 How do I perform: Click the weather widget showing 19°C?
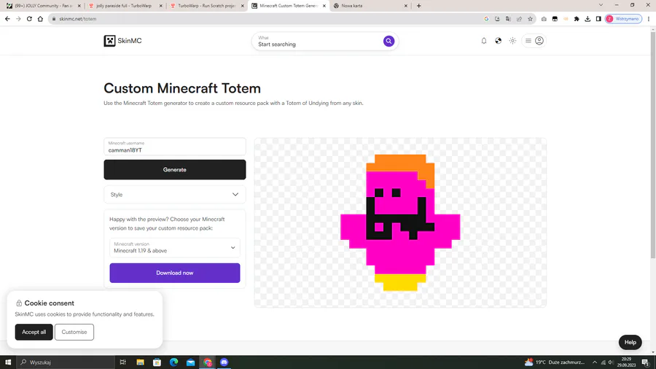pyautogui.click(x=555, y=362)
